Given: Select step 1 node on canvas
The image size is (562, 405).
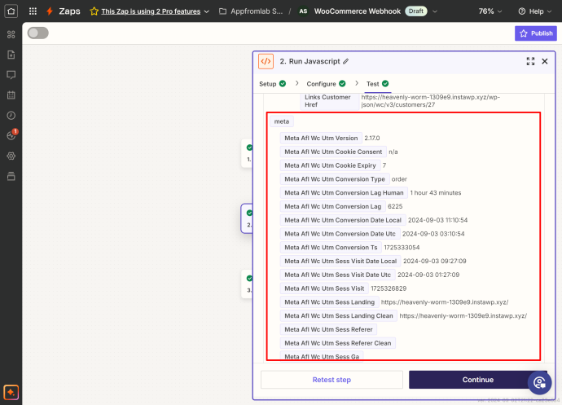Looking at the screenshot, I should coord(248,153).
